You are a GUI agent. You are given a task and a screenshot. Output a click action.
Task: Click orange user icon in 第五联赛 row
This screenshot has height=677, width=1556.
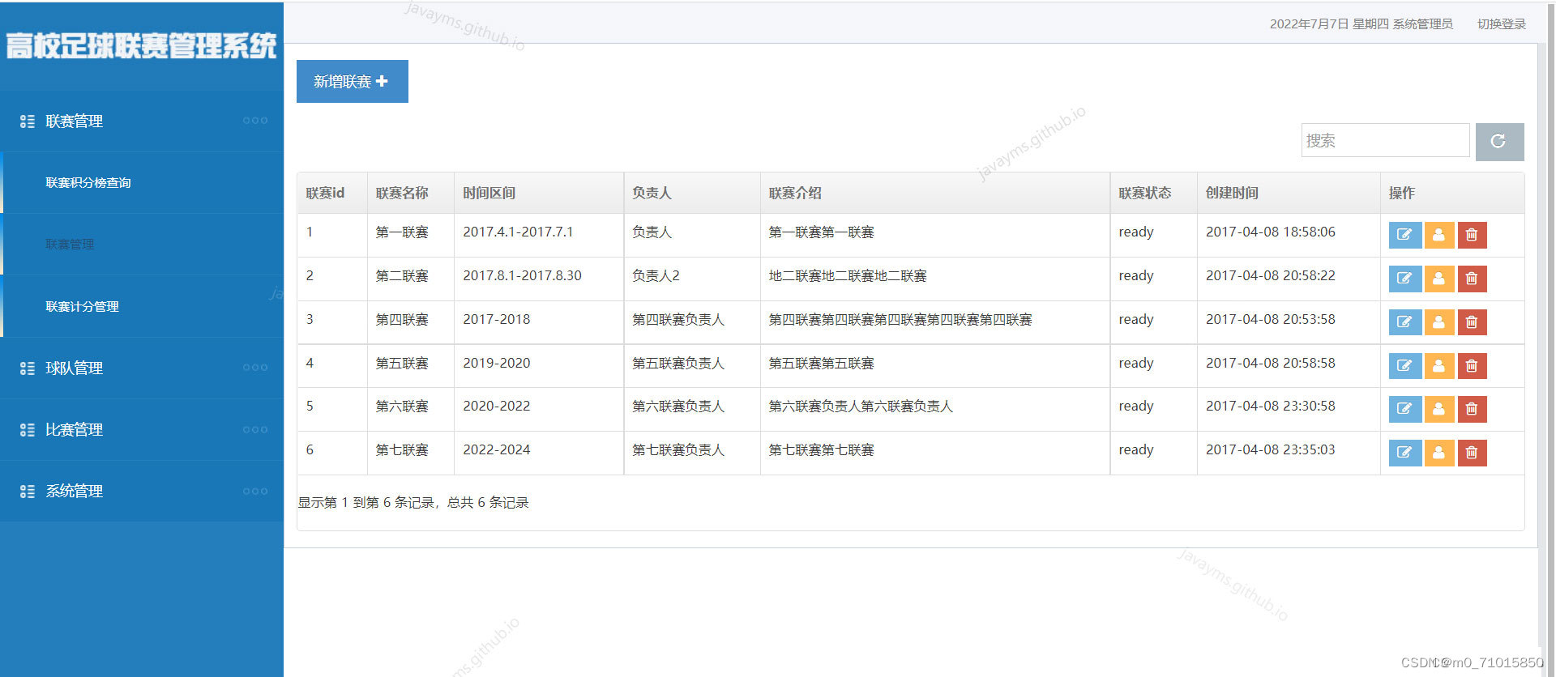click(1438, 366)
